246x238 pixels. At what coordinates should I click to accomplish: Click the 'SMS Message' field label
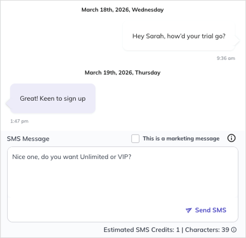[x=28, y=139]
